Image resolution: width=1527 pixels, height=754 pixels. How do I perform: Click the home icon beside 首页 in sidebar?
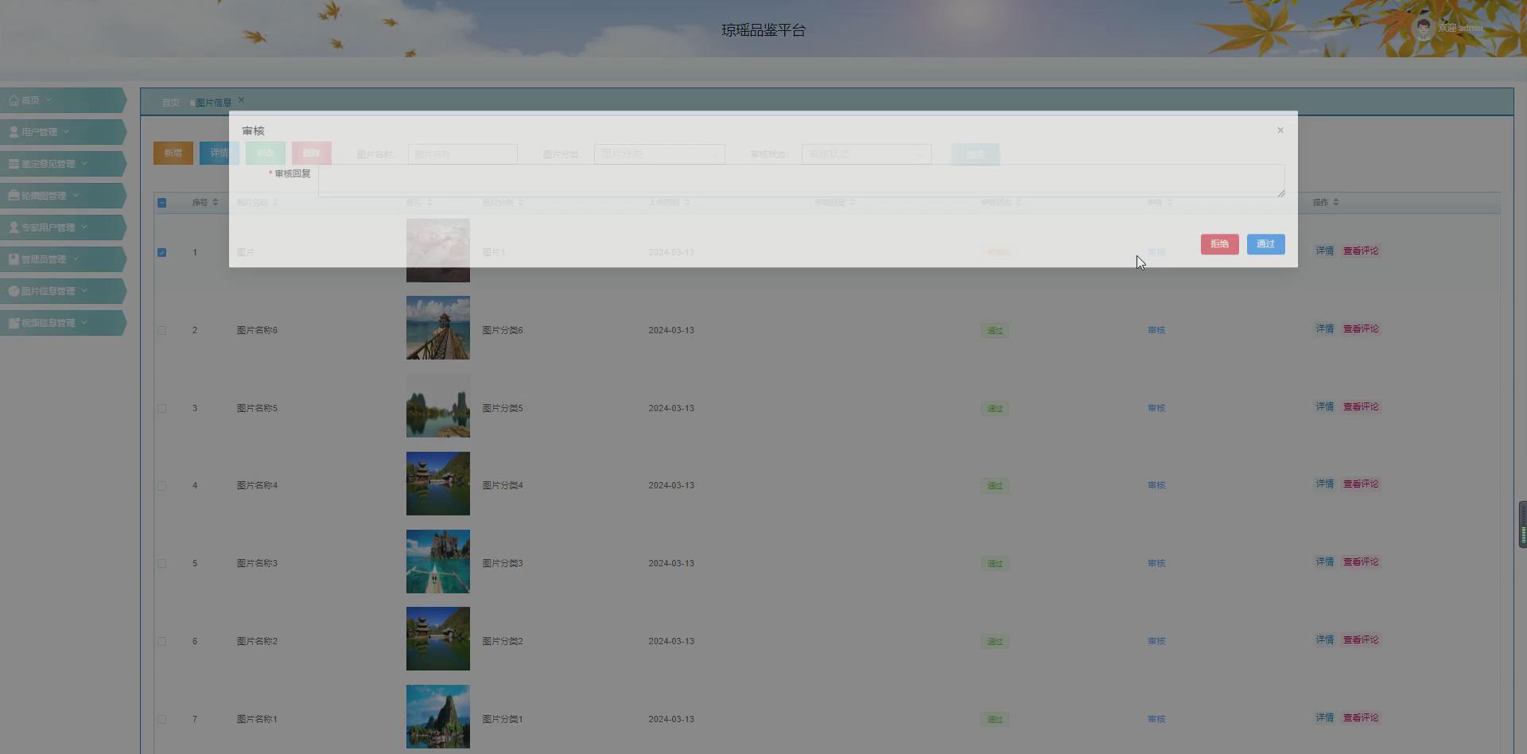click(x=14, y=100)
